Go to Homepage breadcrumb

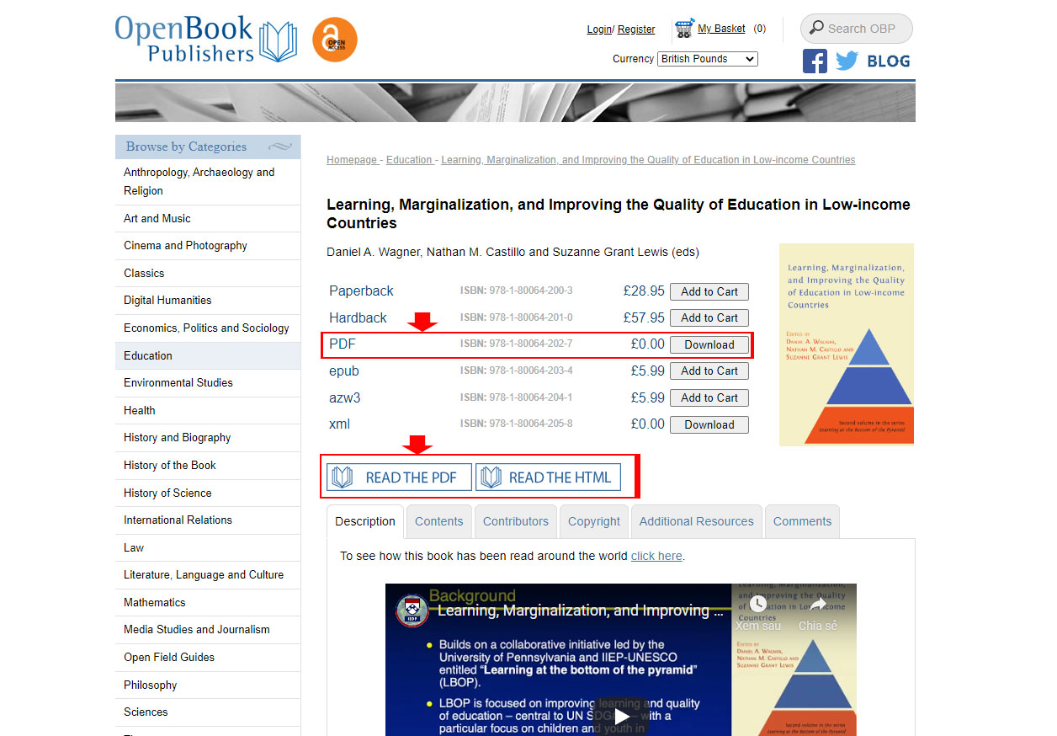coord(352,160)
